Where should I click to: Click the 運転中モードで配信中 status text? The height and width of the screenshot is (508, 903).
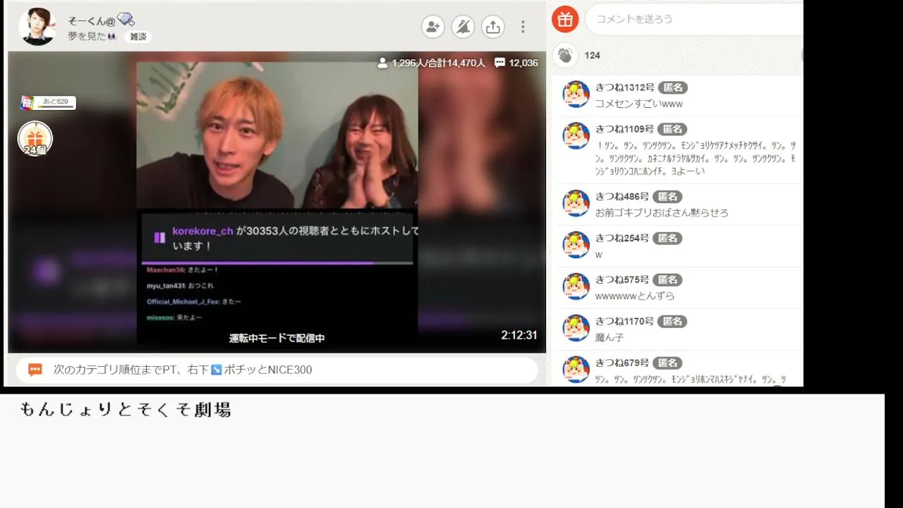[x=277, y=338]
